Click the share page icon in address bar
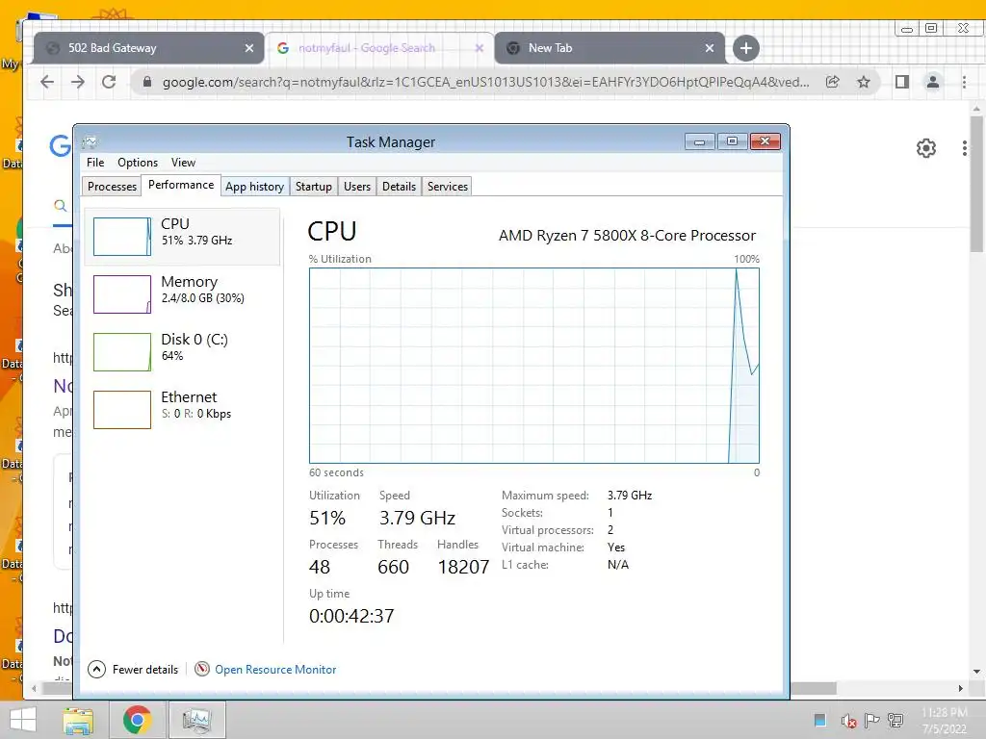 pyautogui.click(x=833, y=82)
